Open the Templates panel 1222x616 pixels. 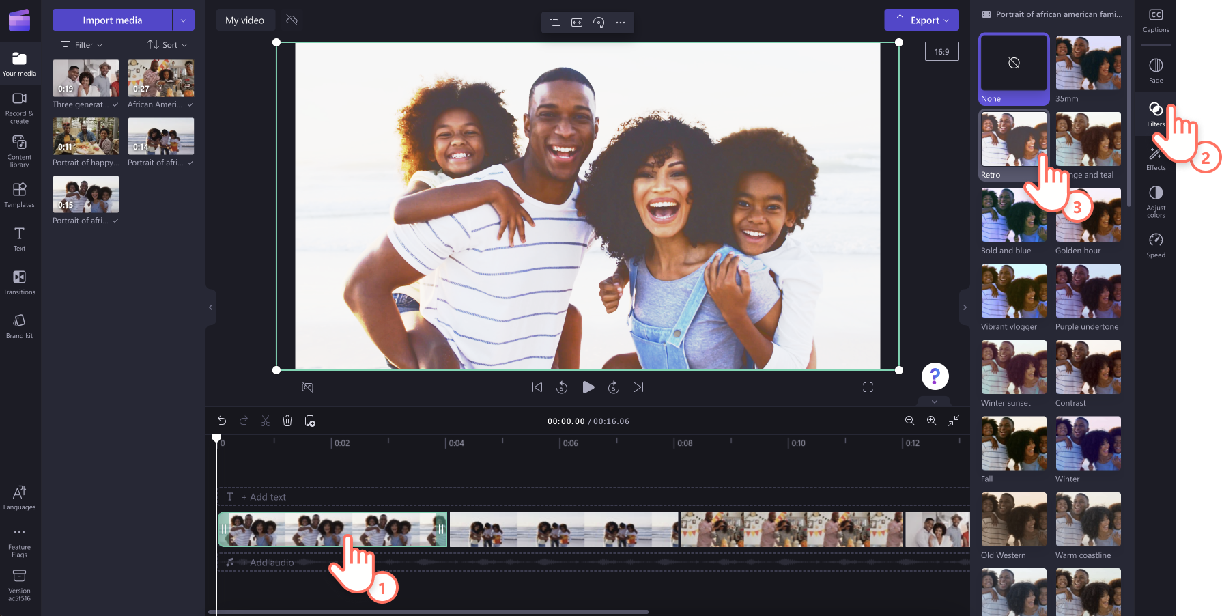tap(19, 195)
